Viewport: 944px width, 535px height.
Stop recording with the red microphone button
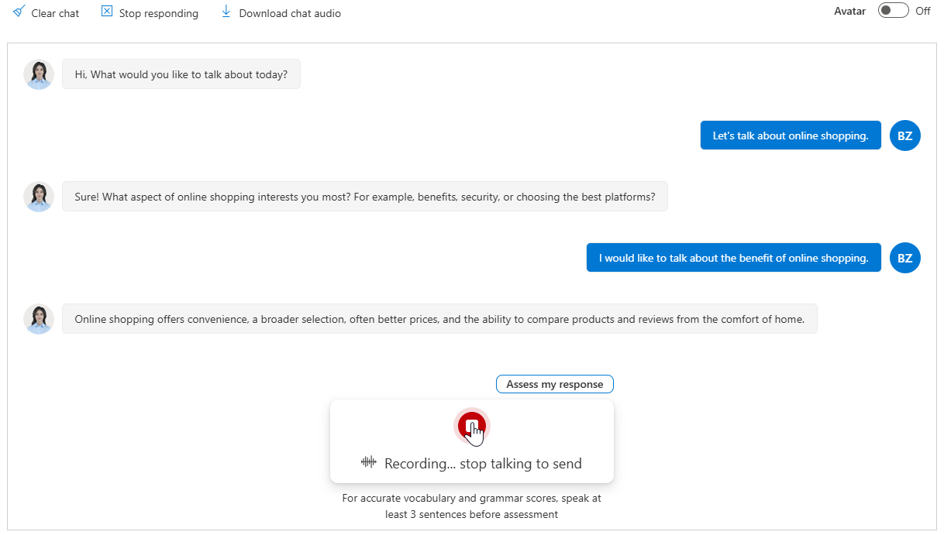point(471,425)
